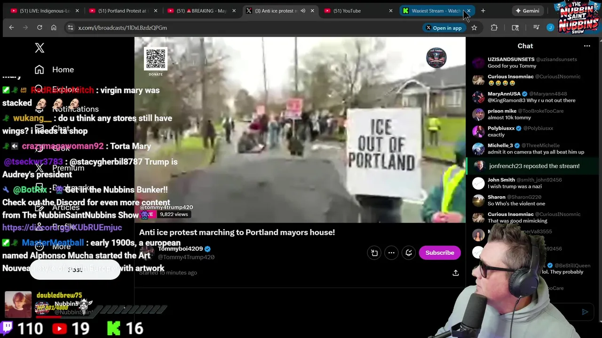Toggle broadcast notifications bell icon

tap(409, 253)
